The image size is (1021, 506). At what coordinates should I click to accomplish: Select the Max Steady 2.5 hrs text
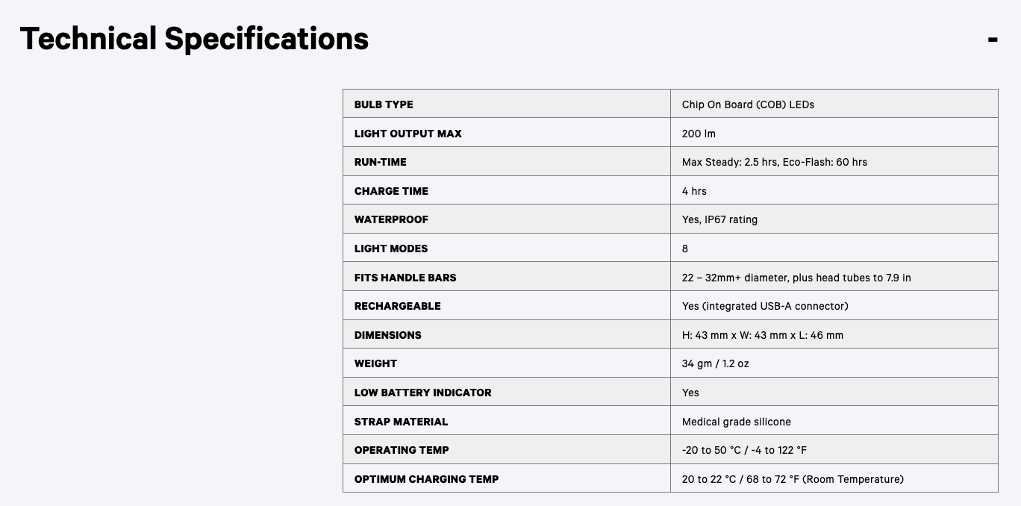729,162
